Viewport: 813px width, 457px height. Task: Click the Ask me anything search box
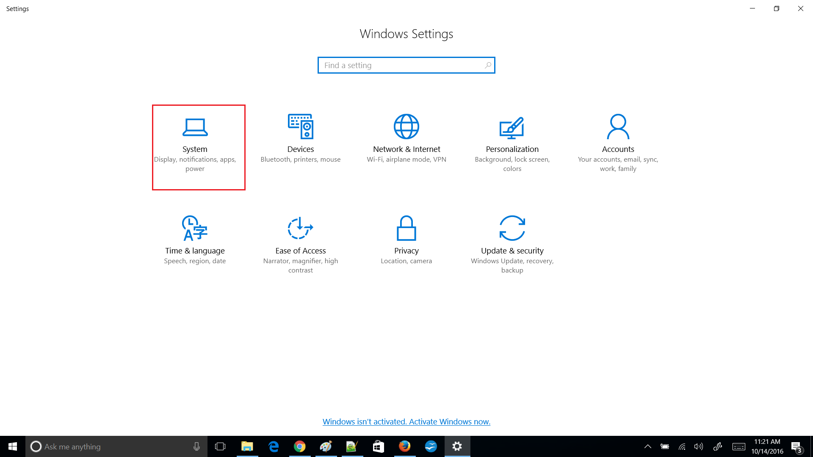(x=116, y=446)
